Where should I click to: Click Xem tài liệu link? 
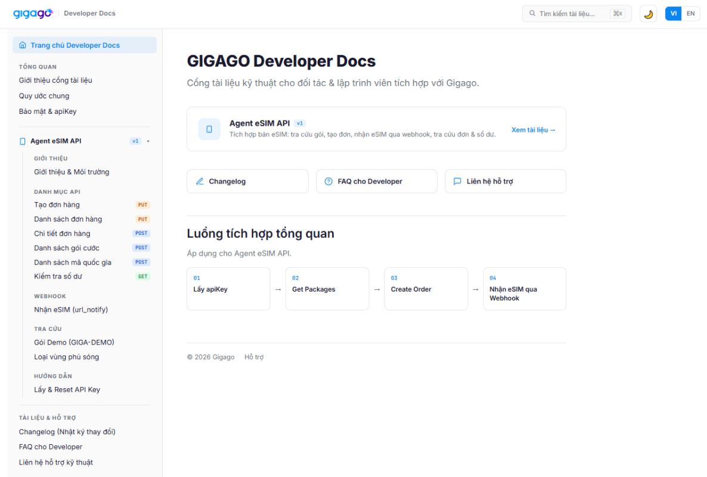(533, 130)
